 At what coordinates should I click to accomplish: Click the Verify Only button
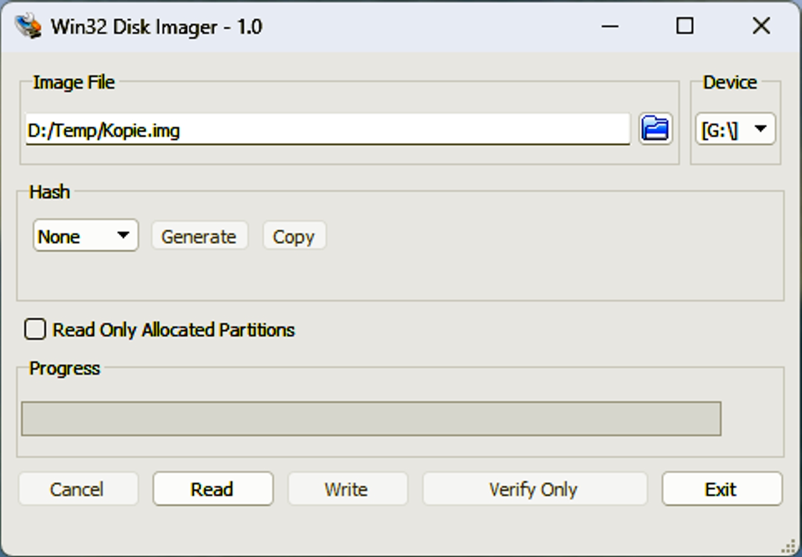(x=534, y=489)
